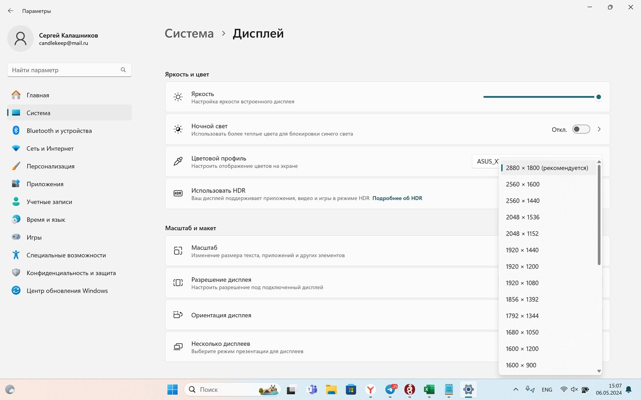Click the resolution list scrollbar down arrow

coord(599,371)
